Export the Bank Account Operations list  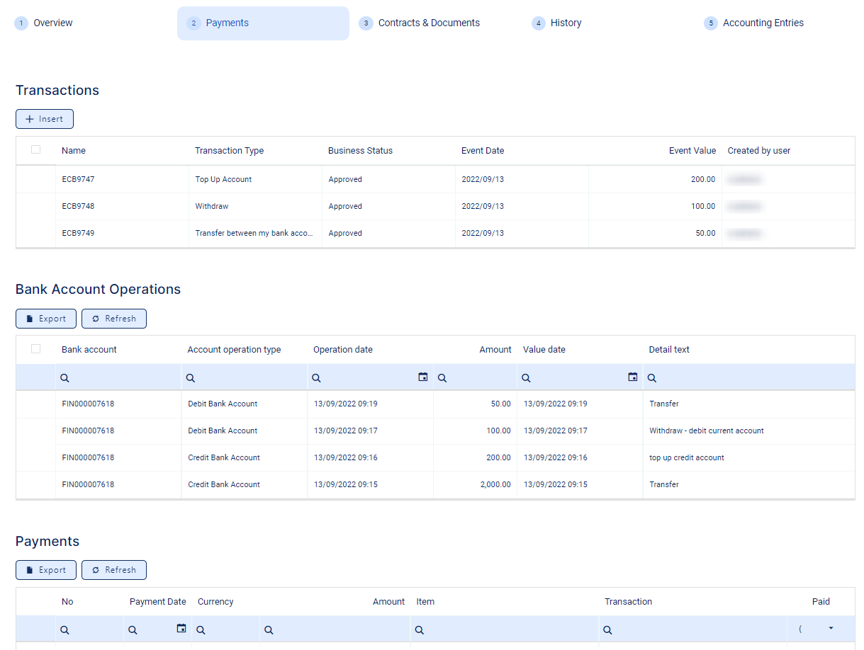click(46, 319)
